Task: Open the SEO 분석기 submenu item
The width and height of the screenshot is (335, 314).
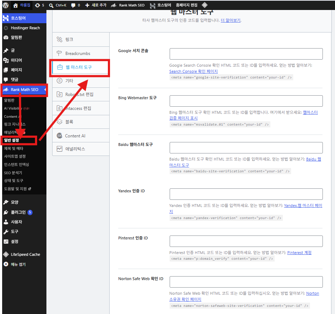Action: point(13,173)
